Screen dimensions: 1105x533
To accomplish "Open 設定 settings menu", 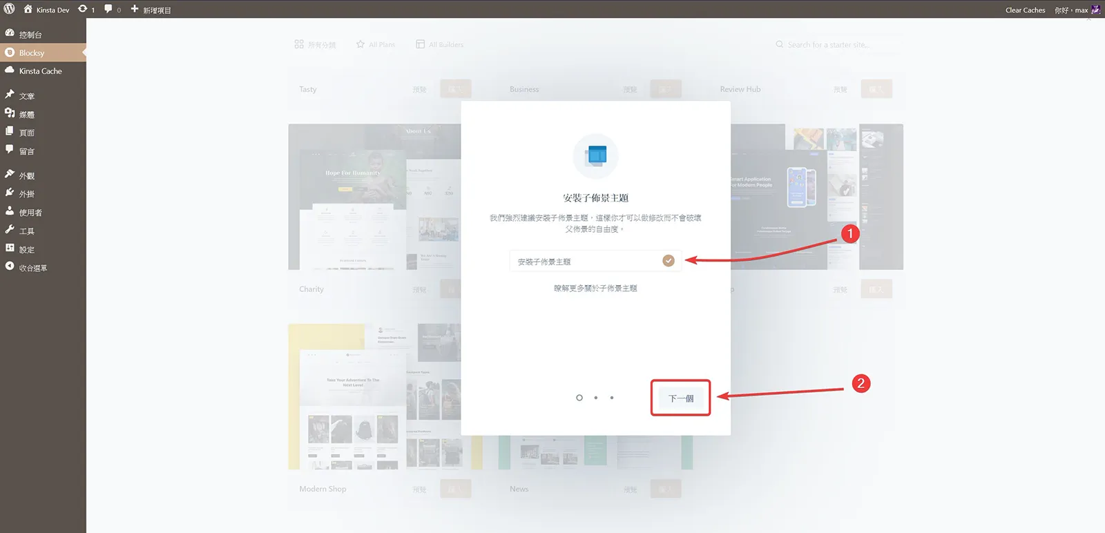I will (x=43, y=249).
